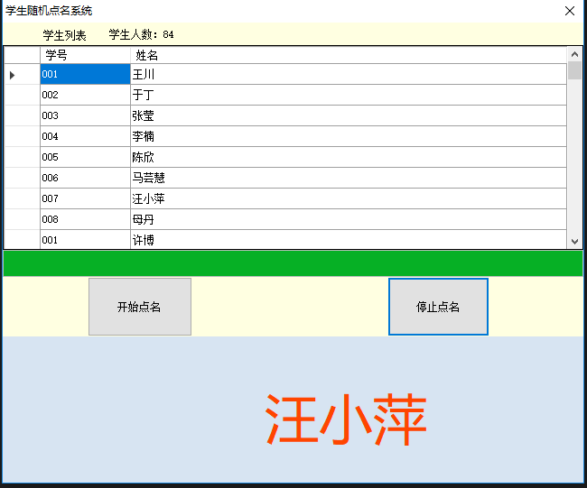
Task: Select table name cell 汪小萍
Action: (349, 198)
